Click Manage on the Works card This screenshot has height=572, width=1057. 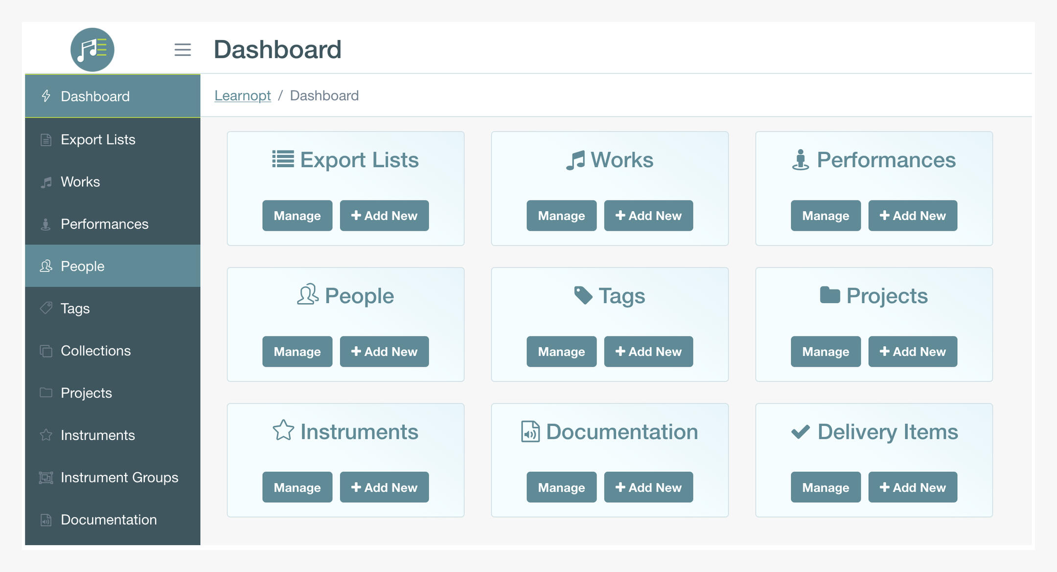(561, 216)
